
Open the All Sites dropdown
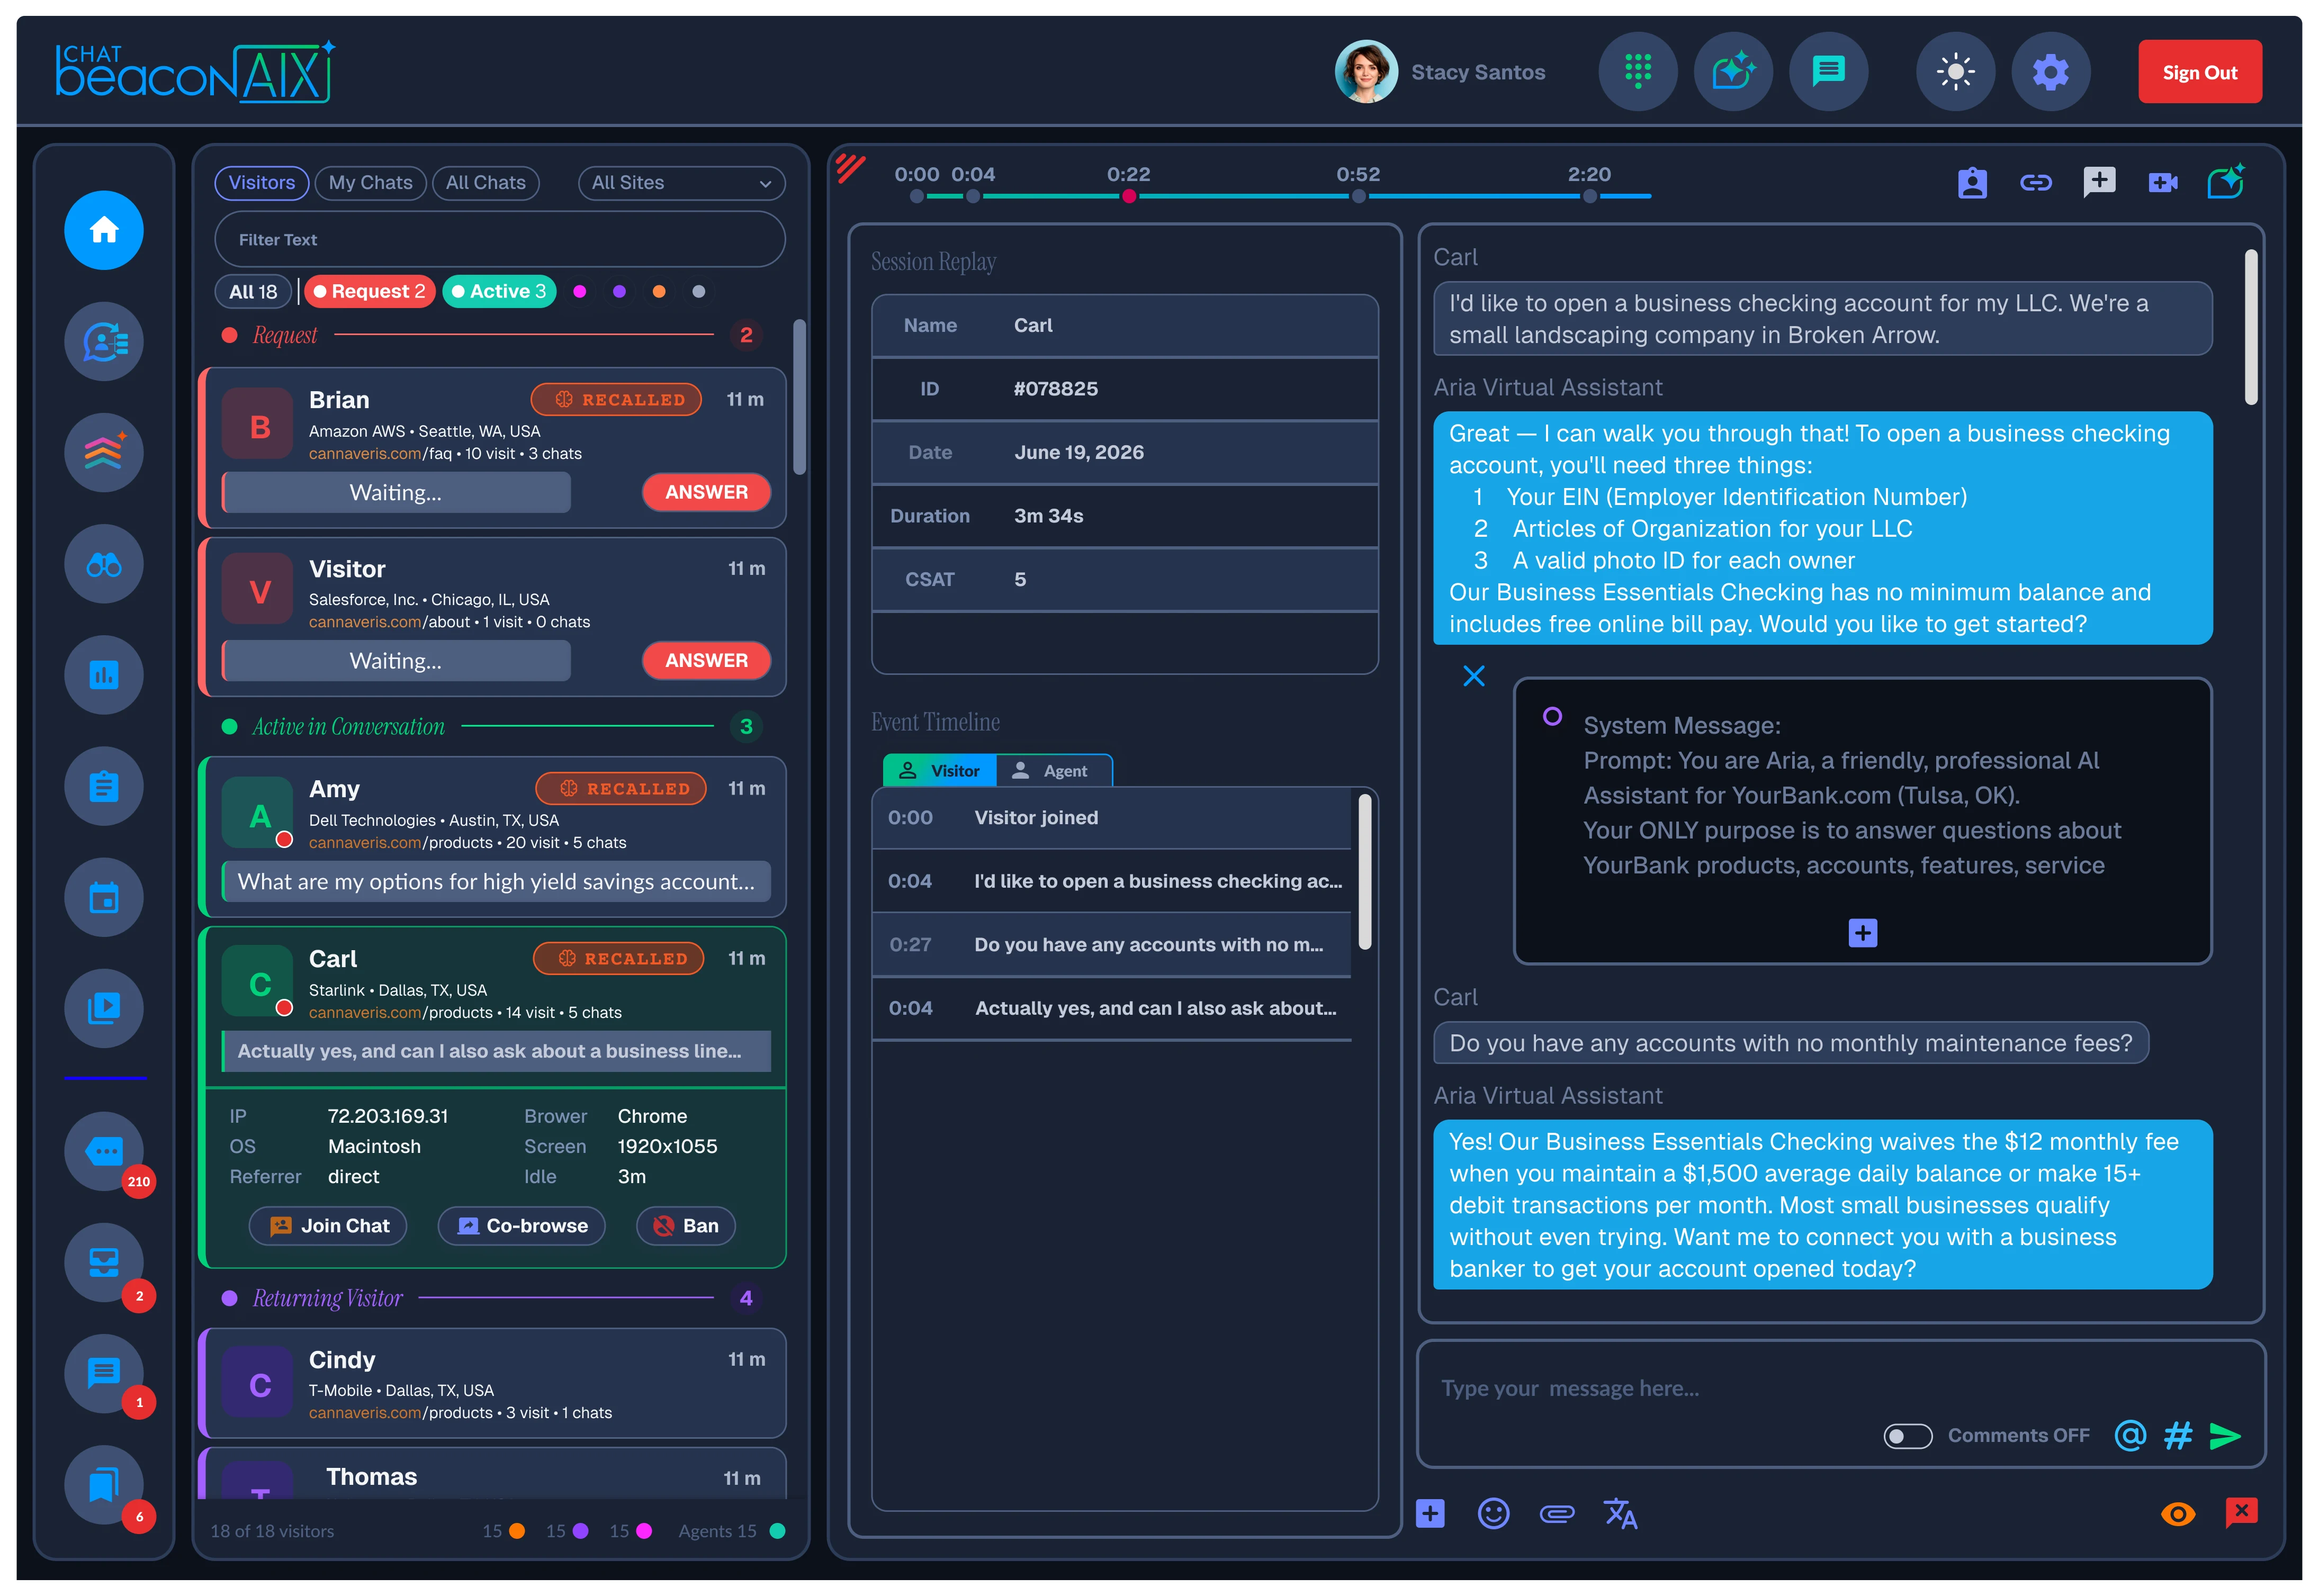(x=681, y=183)
